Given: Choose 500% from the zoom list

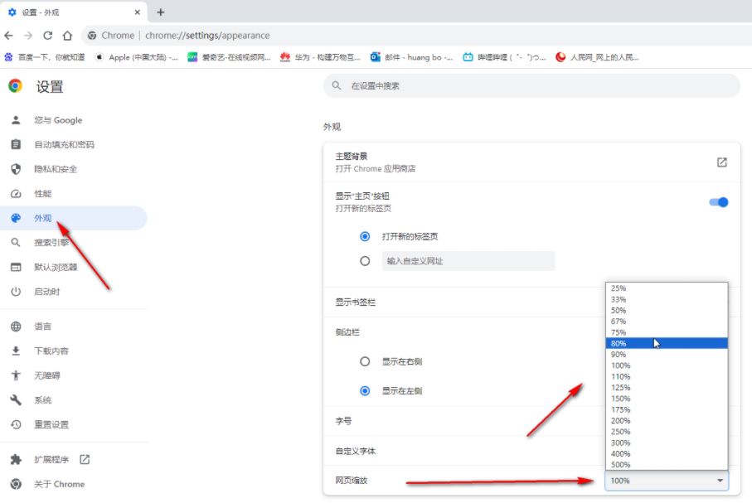Looking at the screenshot, I should coord(667,465).
